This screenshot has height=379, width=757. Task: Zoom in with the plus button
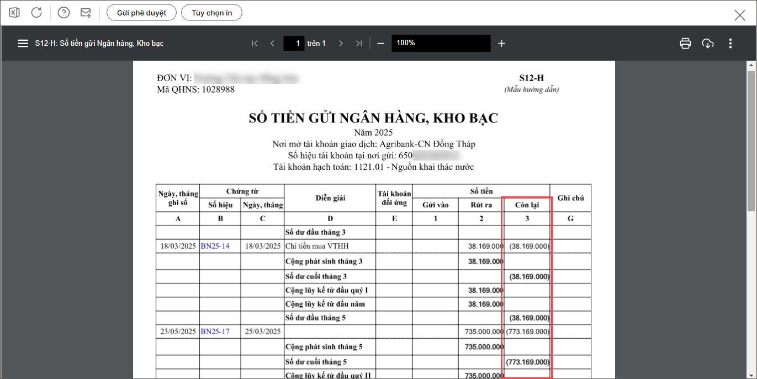(501, 43)
